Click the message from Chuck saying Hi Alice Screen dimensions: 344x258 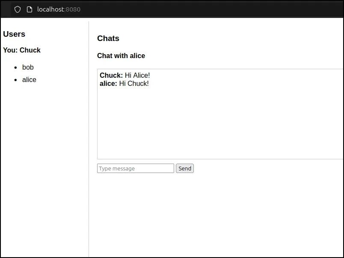click(125, 75)
